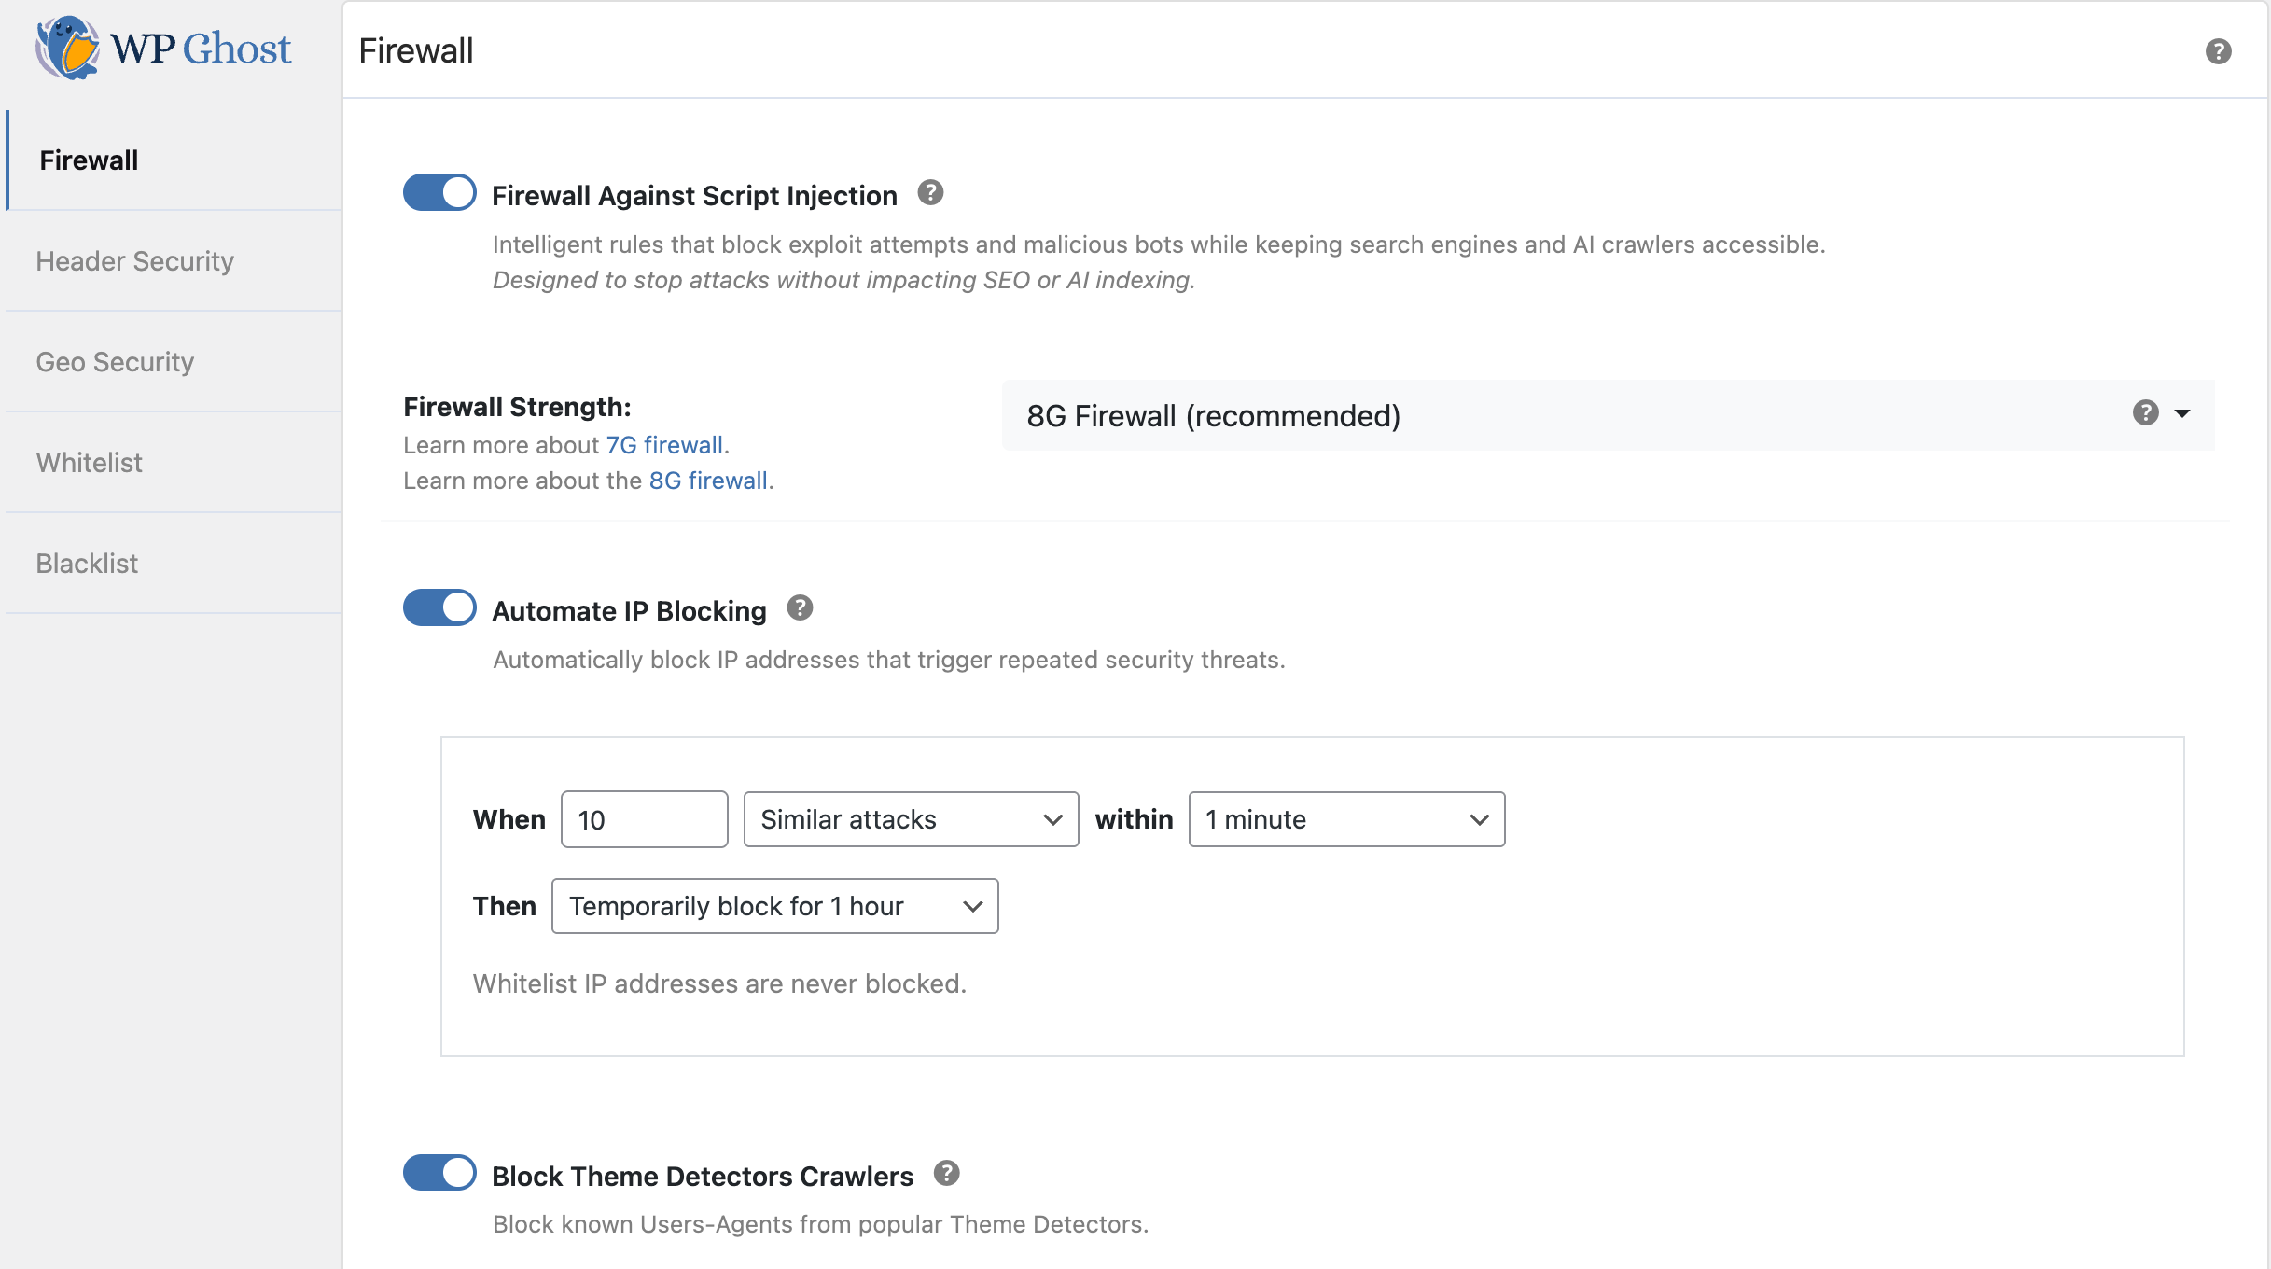Switch to the Header Security section
Image resolution: width=2271 pixels, height=1269 pixels.
[134, 261]
